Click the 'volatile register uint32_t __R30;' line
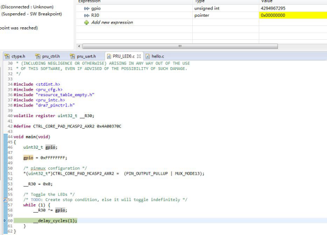 54,116
